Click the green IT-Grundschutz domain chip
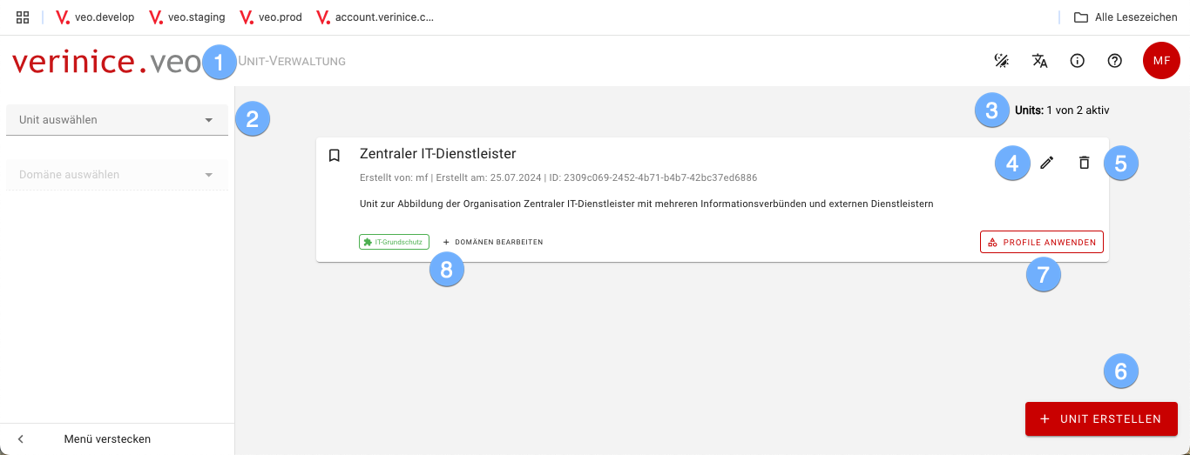This screenshot has height=455, width=1190. click(394, 242)
